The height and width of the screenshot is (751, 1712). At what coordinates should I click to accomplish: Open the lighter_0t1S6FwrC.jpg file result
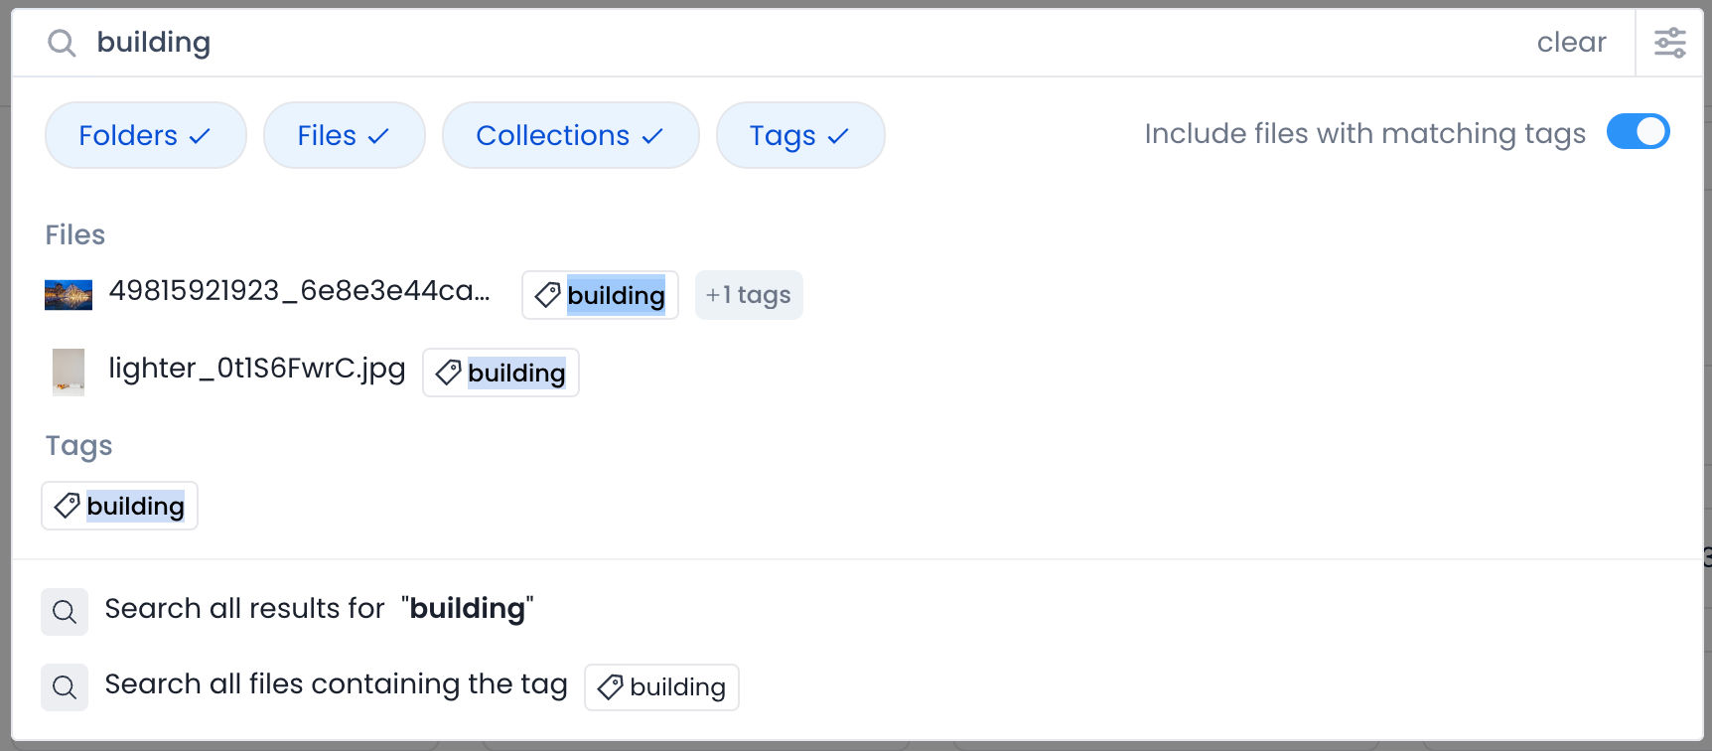pos(256,370)
